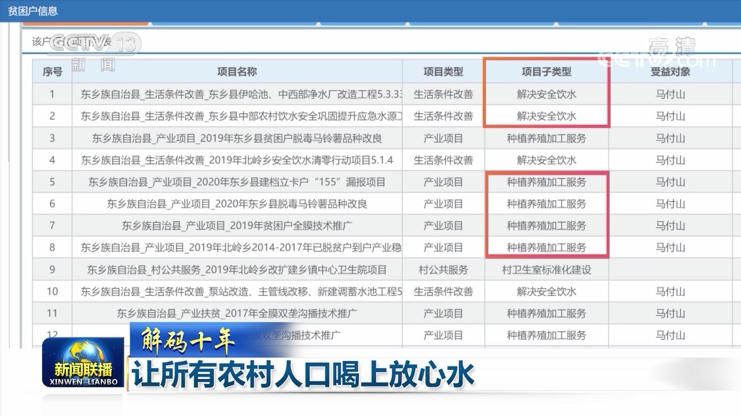Click 村卫生室标准化建设 subtype cell
Image resolution: width=741 pixels, height=416 pixels.
click(546, 269)
